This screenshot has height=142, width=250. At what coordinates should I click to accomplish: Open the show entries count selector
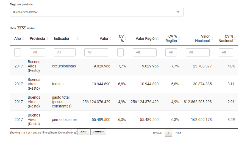(21, 28)
